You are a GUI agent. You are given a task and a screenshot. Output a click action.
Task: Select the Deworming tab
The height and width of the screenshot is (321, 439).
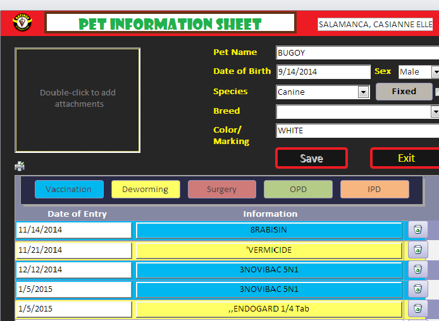145,190
